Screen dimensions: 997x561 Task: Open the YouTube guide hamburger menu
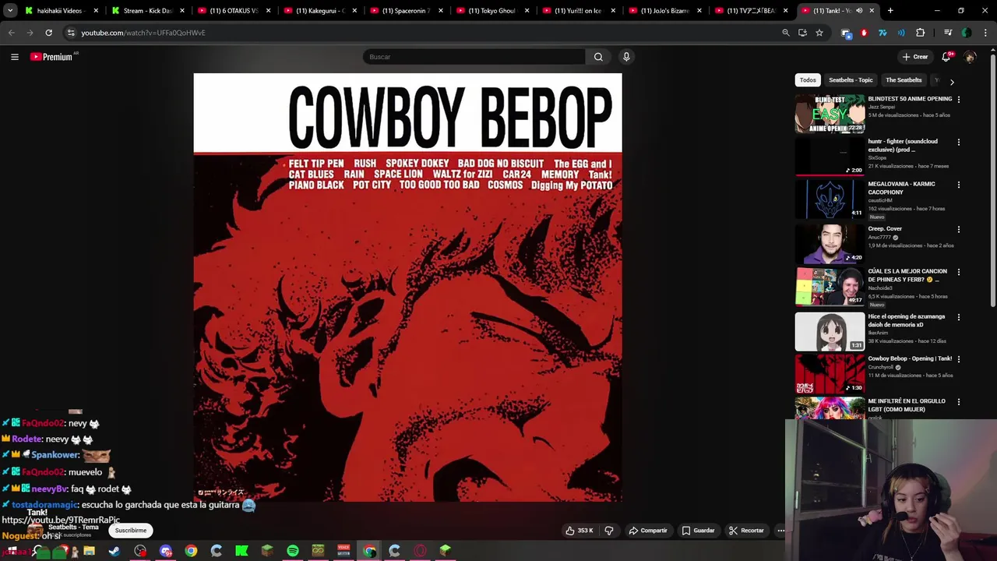click(x=14, y=57)
